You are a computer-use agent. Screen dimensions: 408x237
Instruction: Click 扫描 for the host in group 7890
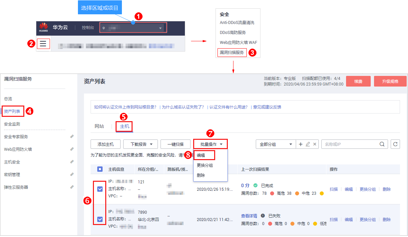[334, 219]
